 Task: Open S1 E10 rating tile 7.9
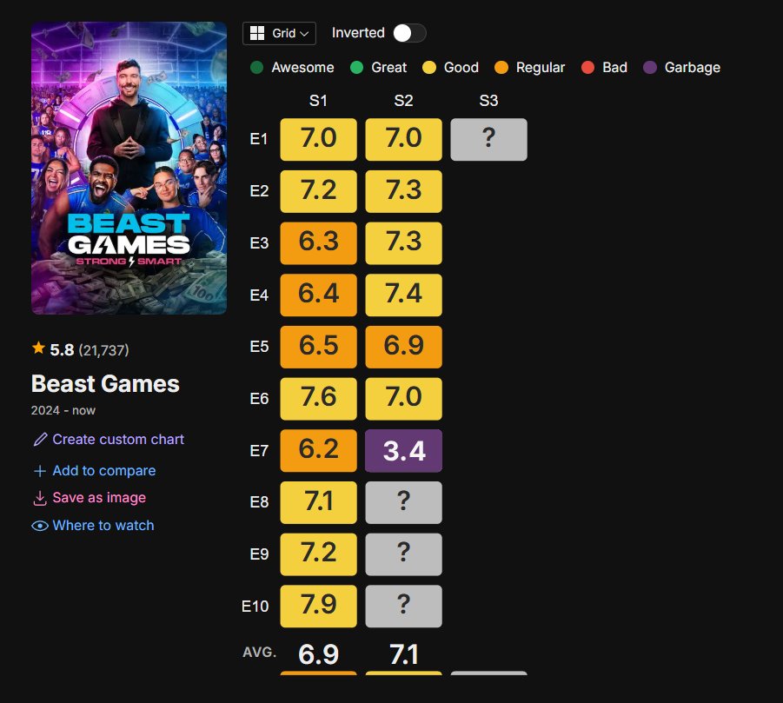(319, 607)
